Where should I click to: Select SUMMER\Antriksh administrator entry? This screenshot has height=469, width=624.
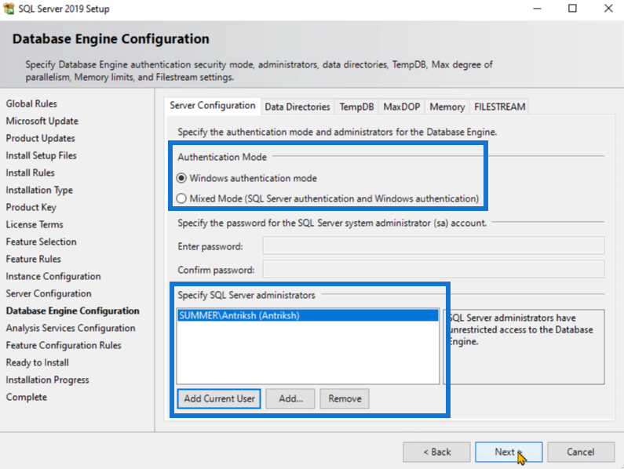pyautogui.click(x=308, y=315)
